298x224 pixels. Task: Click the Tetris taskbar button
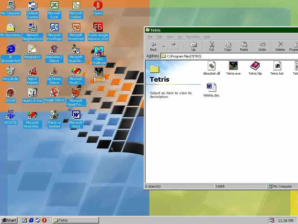(75, 220)
